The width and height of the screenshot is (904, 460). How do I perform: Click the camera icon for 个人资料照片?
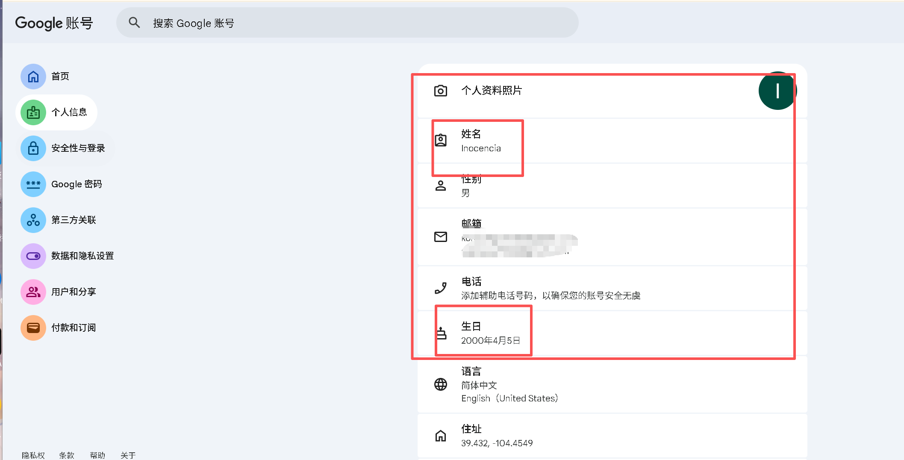click(441, 91)
